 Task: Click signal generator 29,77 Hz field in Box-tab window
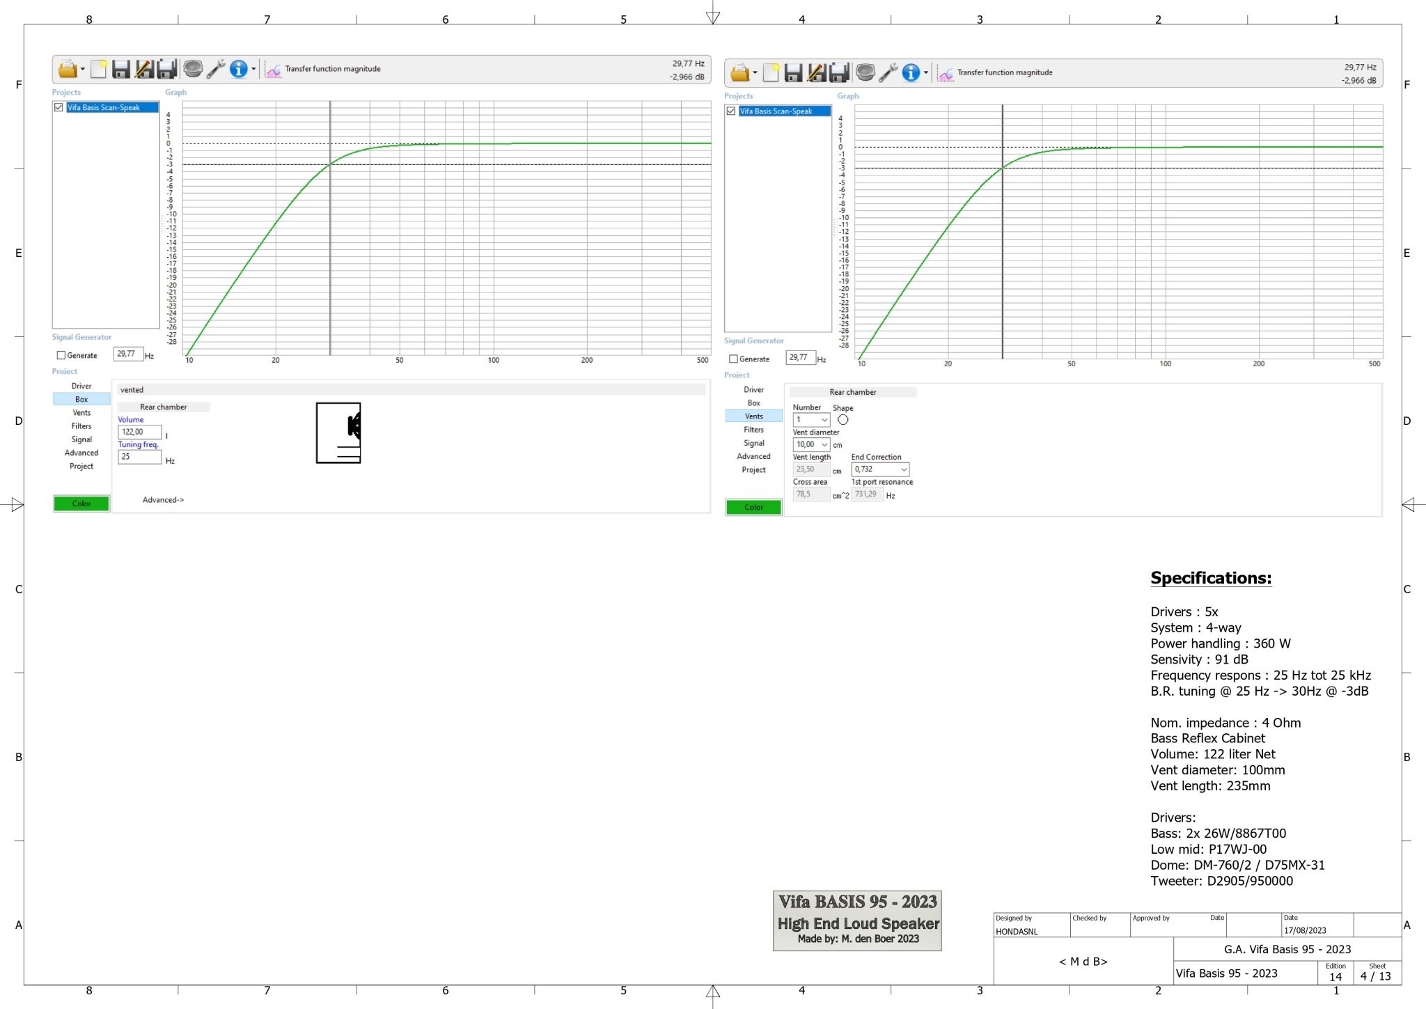(129, 354)
